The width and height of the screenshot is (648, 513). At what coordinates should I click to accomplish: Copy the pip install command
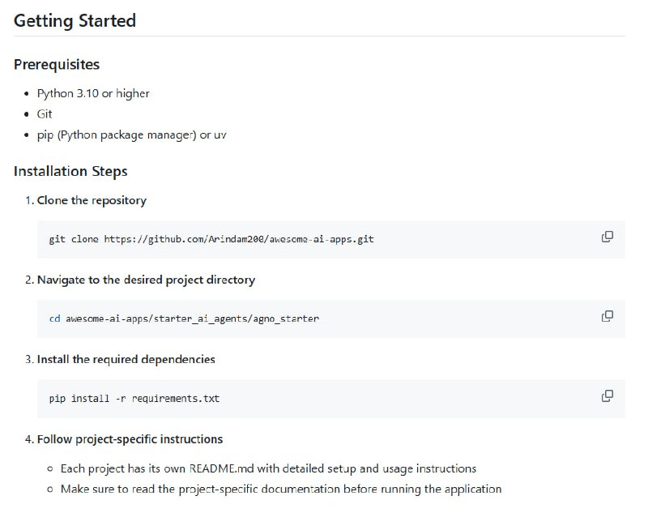pos(607,395)
